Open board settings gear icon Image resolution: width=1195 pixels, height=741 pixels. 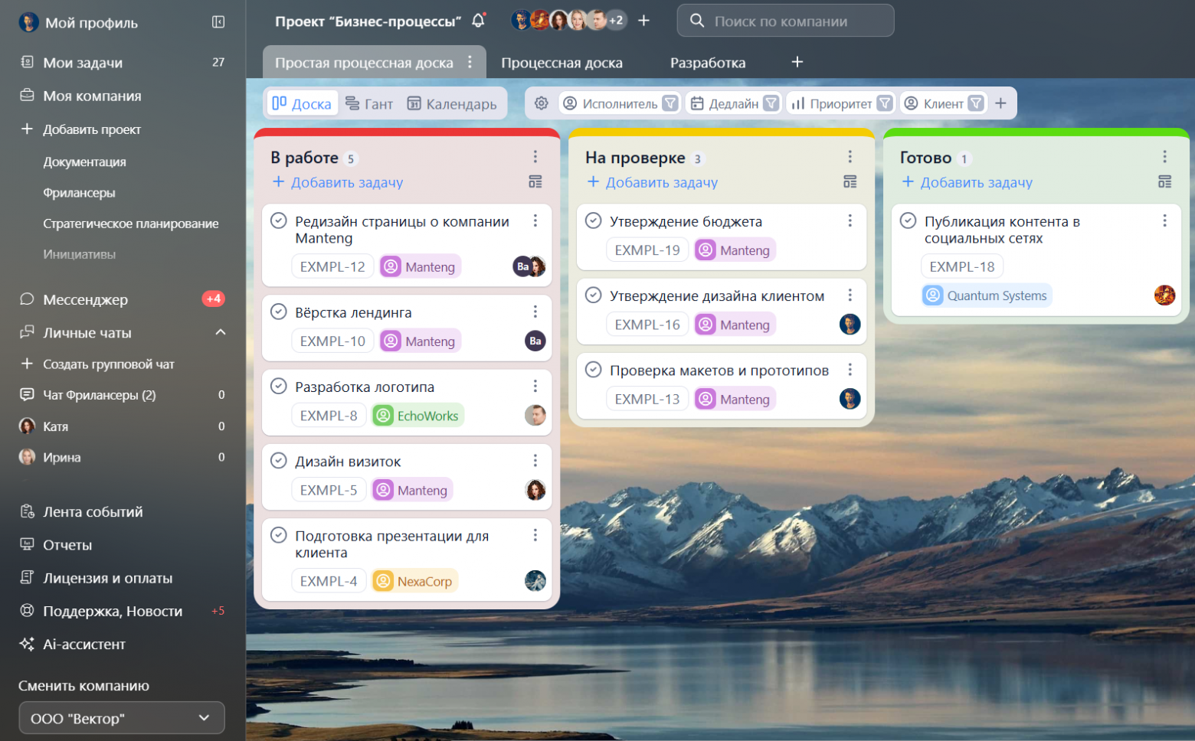[x=542, y=103]
